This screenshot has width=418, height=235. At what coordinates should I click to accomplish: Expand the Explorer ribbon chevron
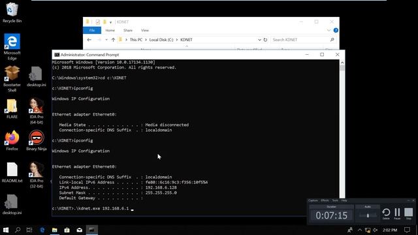329,31
